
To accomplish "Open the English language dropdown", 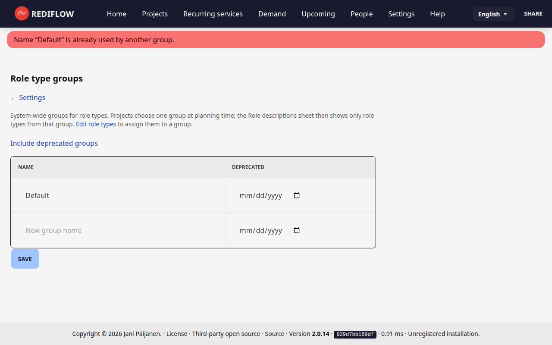I will point(493,14).
